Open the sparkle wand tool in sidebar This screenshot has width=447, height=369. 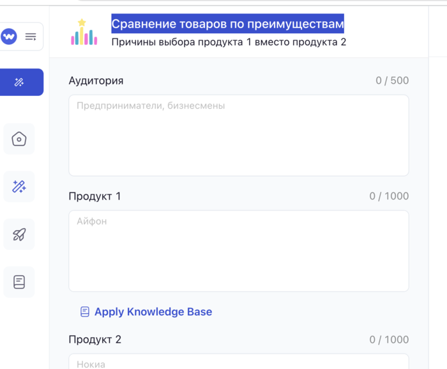[x=19, y=187]
